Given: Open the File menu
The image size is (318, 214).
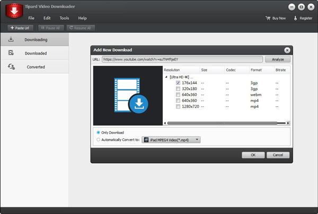Looking at the screenshot, I should [31, 18].
